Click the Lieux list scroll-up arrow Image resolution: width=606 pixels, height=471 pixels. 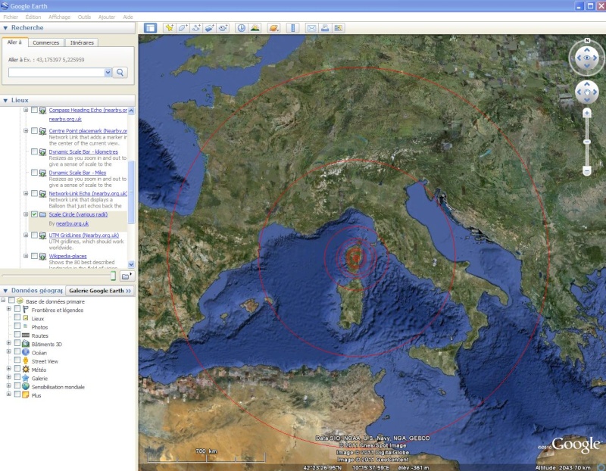131,111
